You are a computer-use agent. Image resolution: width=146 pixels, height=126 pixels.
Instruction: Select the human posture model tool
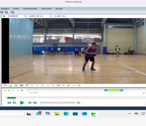click(32, 85)
